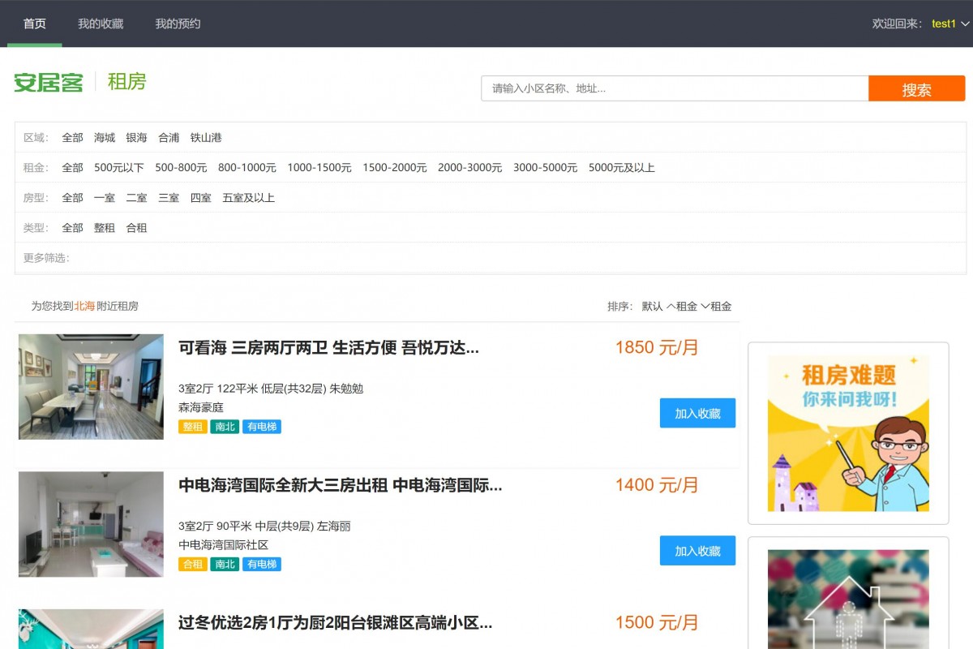Select the 合租 rental type filter
Image resolution: width=973 pixels, height=649 pixels.
pos(137,228)
